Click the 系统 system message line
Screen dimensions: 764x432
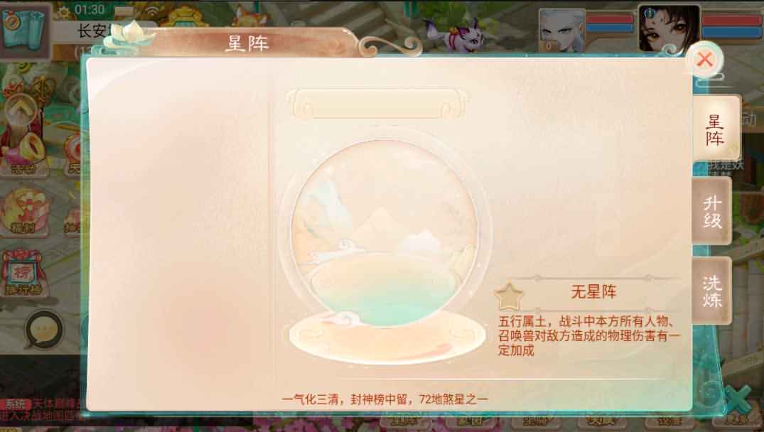point(41,409)
